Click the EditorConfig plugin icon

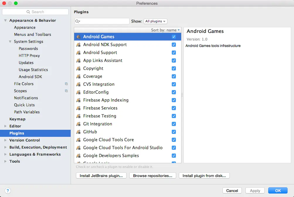point(78,92)
